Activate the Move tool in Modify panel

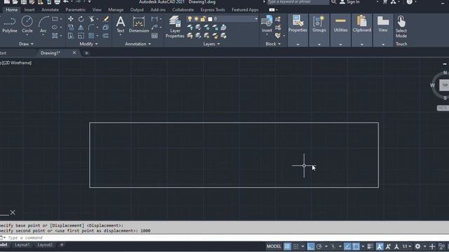[70, 19]
